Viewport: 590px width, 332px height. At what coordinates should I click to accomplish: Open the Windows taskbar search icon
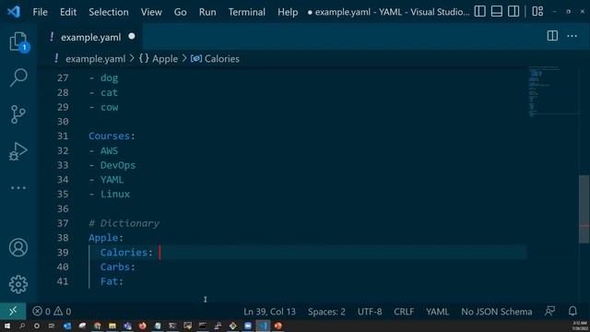tap(22, 326)
